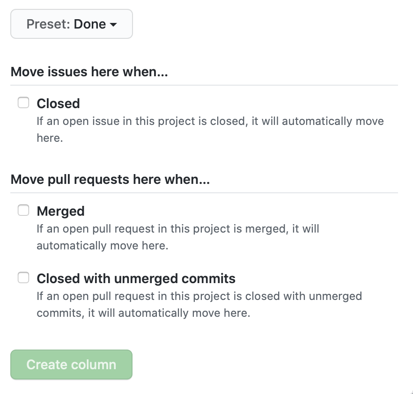413x394 pixels.
Task: Click the merged pull request description text
Action: (x=178, y=237)
